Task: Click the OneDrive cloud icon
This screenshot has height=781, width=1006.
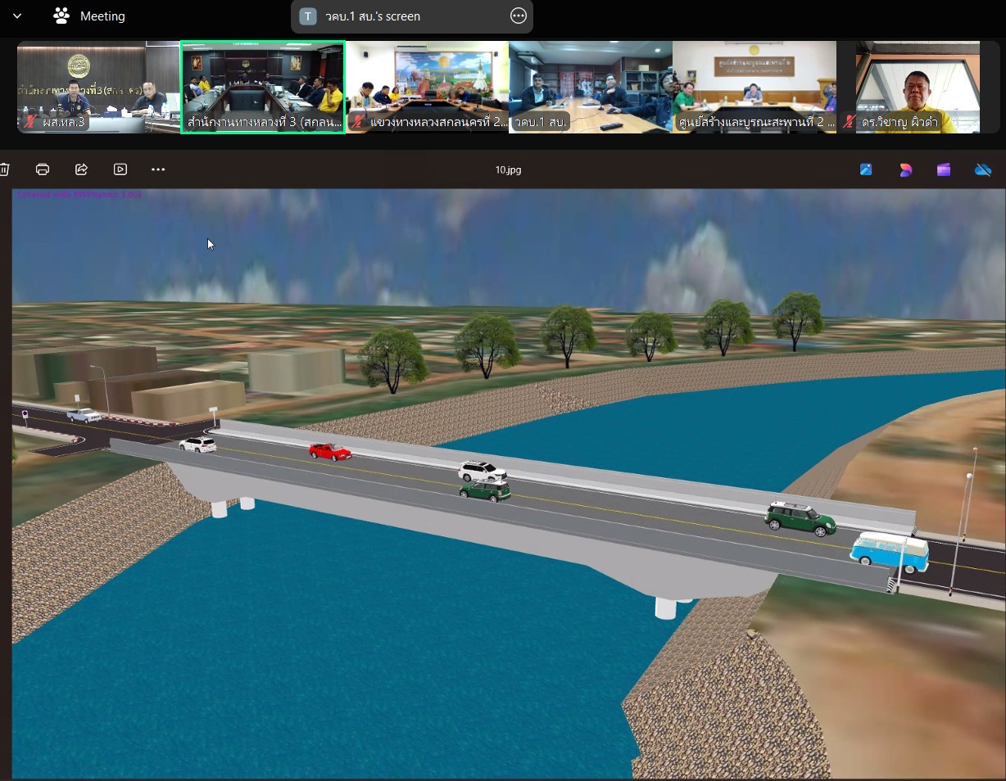Action: [983, 169]
